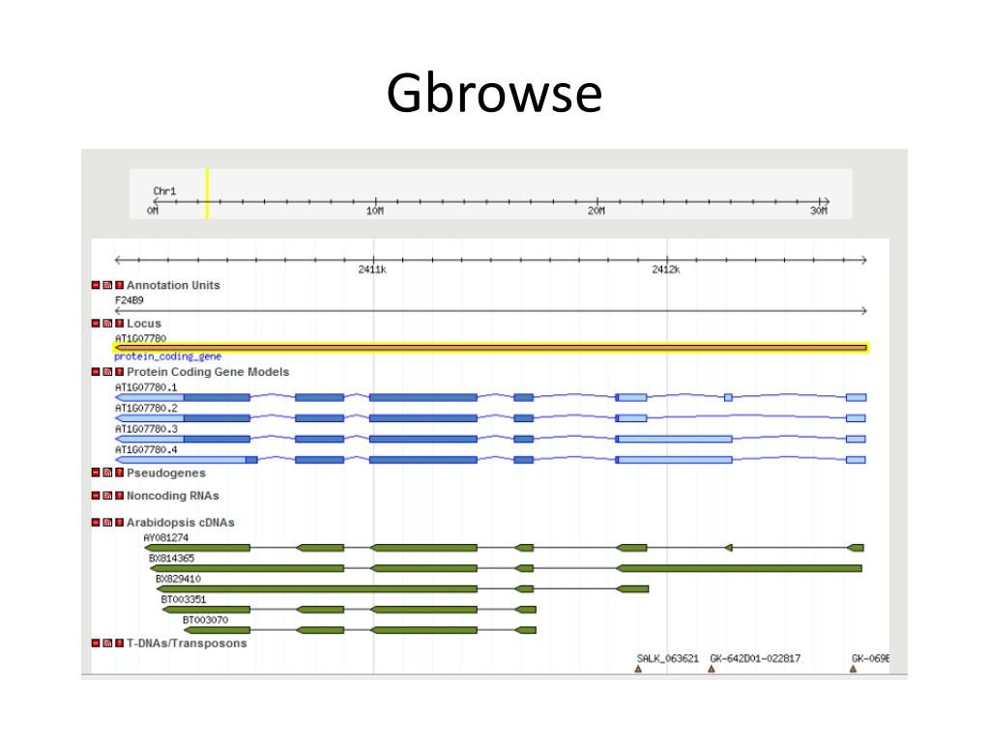Collapse the Locus track with minus icon
The width and height of the screenshot is (990, 742).
[96, 324]
